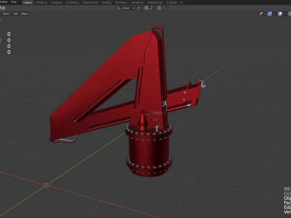291x218 pixels.
Task: Toggle the viewport overlays button
Action: point(280,14)
